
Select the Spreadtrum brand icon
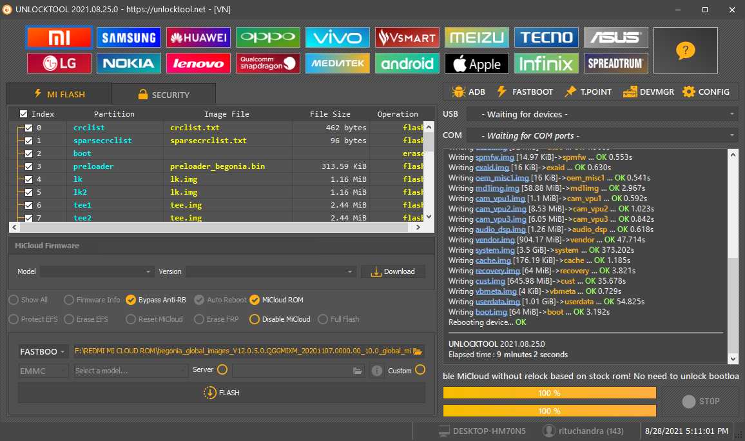(x=615, y=63)
